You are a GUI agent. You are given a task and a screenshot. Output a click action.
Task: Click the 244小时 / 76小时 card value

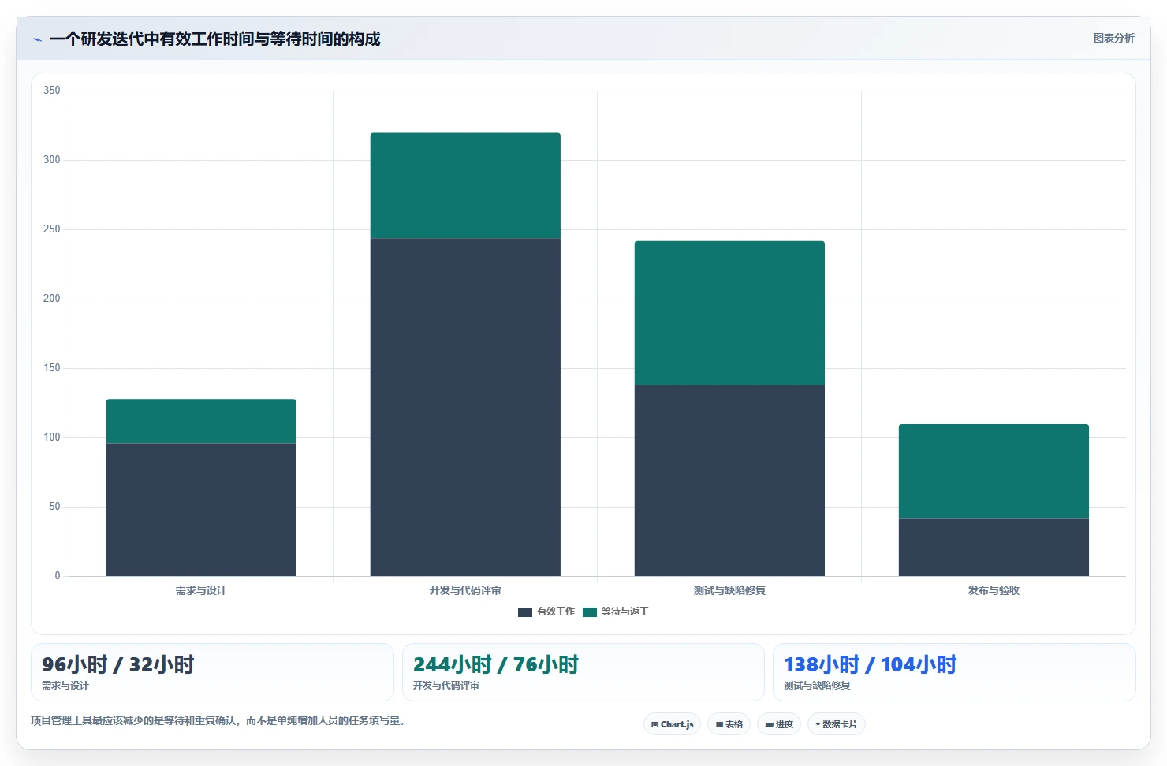point(496,664)
